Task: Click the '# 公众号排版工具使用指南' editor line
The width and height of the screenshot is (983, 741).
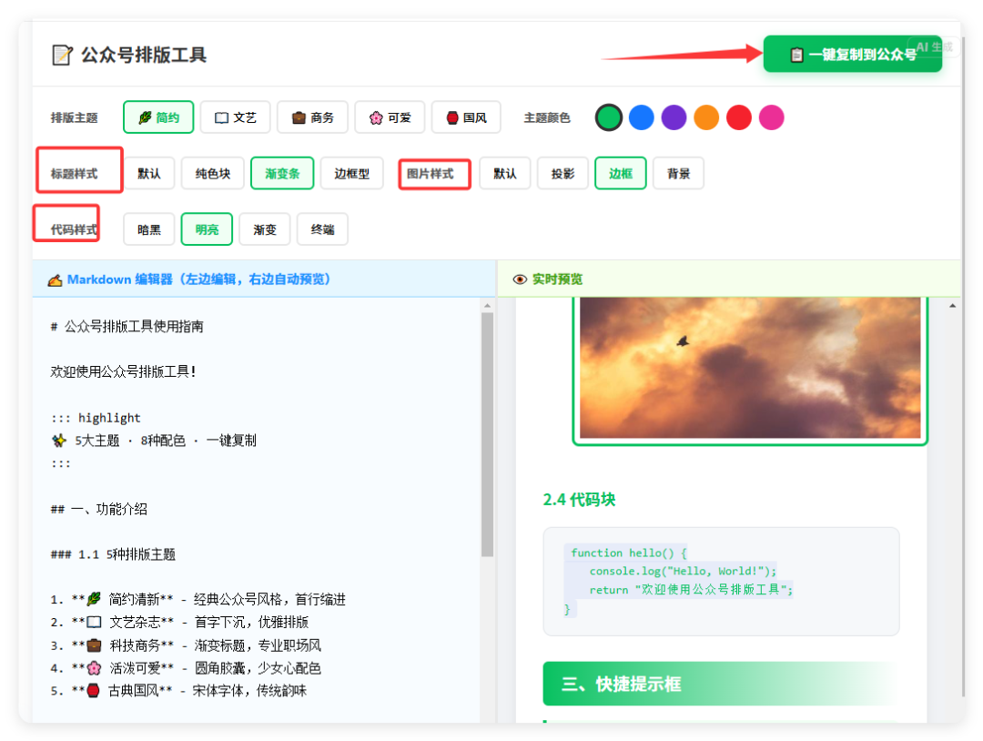Action: click(127, 326)
